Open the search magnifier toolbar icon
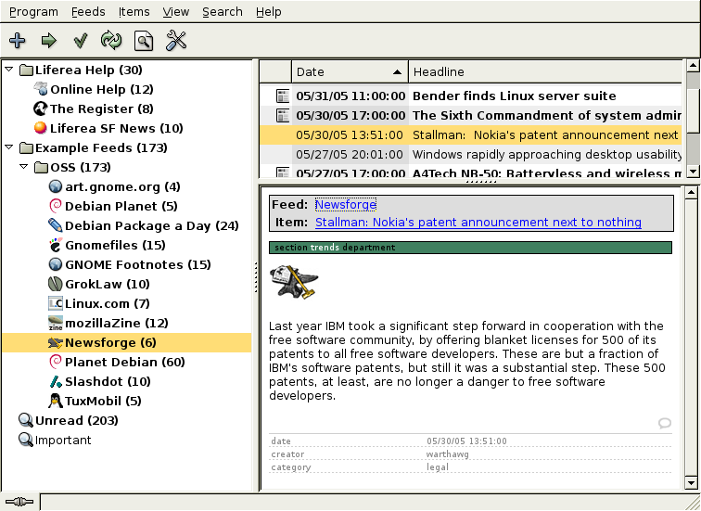The image size is (701, 511). click(x=143, y=40)
